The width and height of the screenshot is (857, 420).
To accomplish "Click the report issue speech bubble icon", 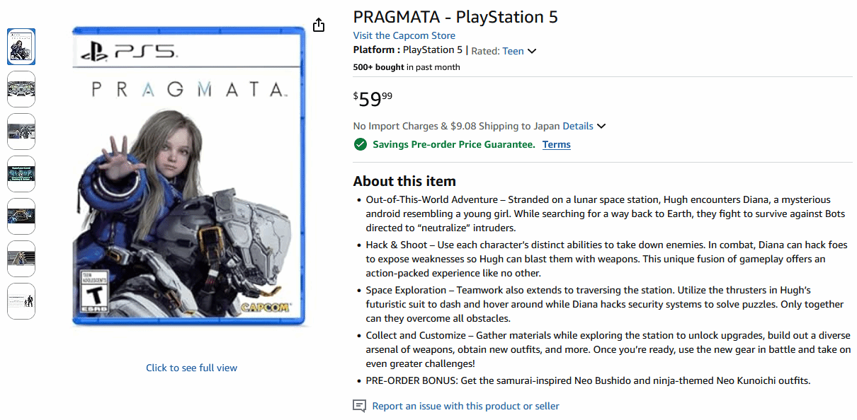I will [x=360, y=406].
